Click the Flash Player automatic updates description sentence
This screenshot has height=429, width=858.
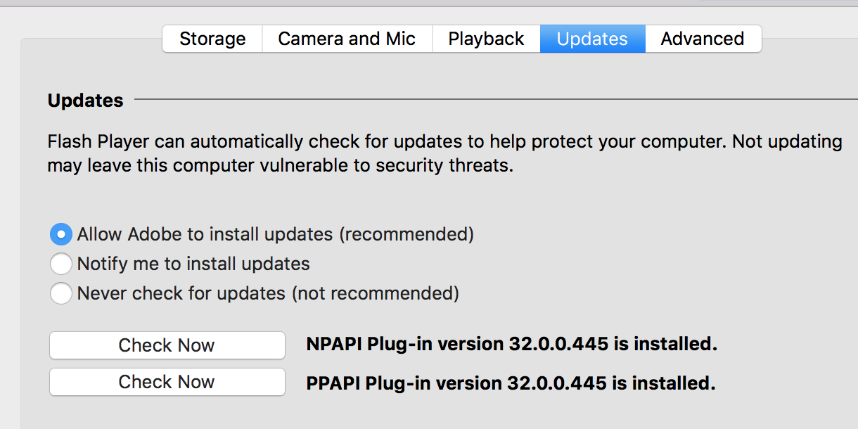pyautogui.click(x=444, y=141)
